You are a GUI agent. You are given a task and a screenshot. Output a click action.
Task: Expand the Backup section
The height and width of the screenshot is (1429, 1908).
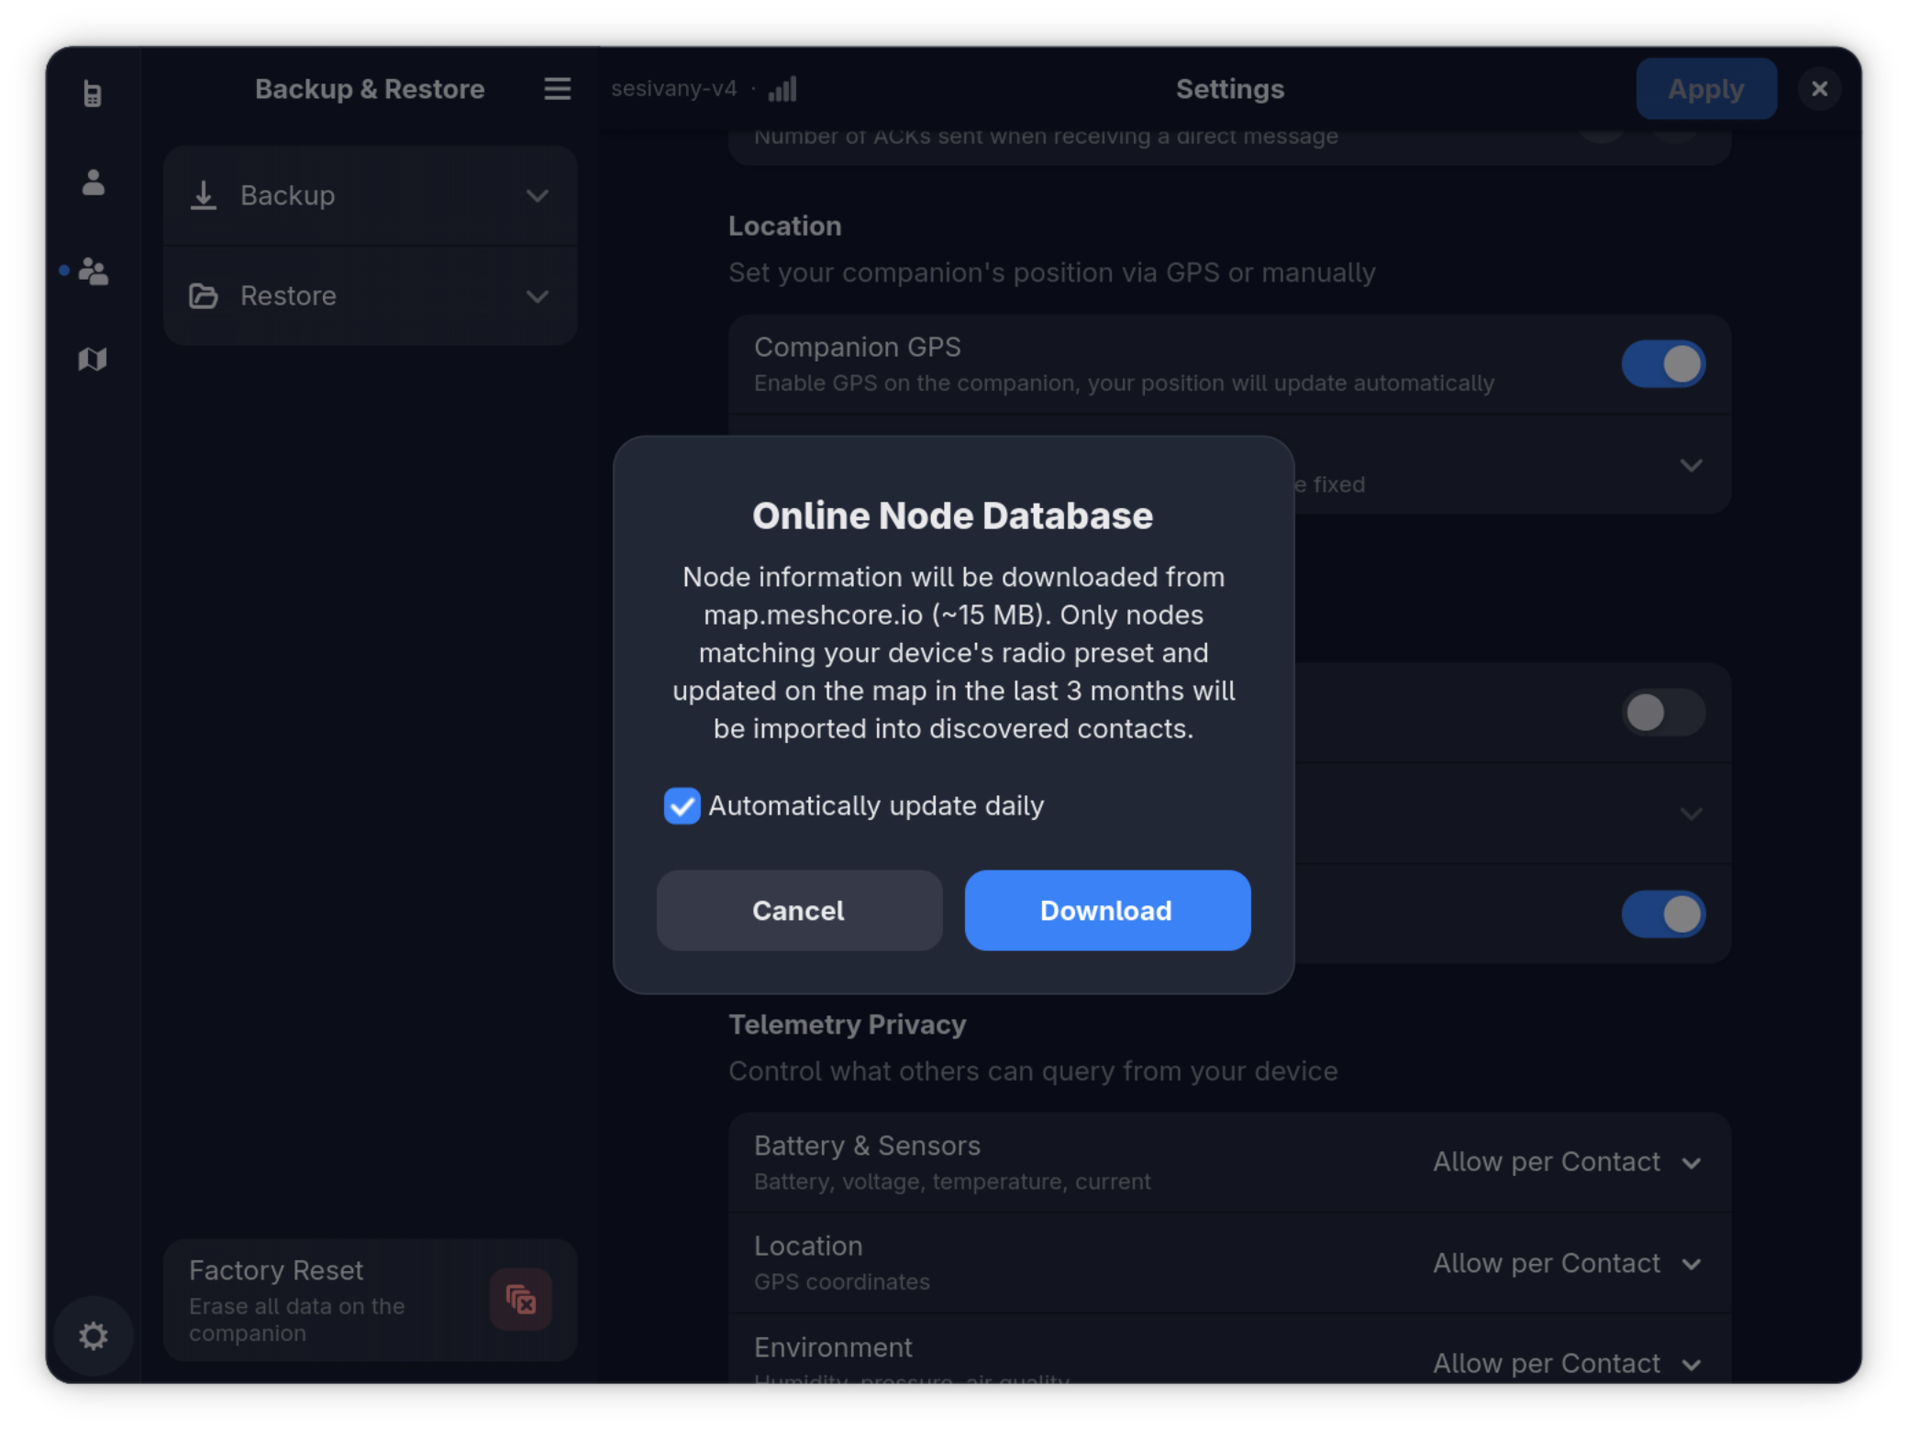coord(537,195)
